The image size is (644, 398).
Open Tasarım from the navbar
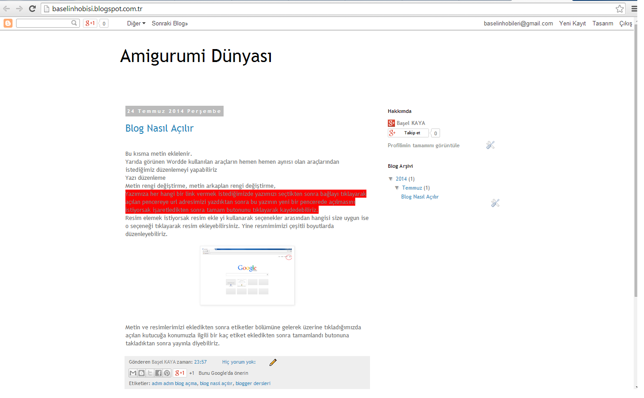coord(602,23)
